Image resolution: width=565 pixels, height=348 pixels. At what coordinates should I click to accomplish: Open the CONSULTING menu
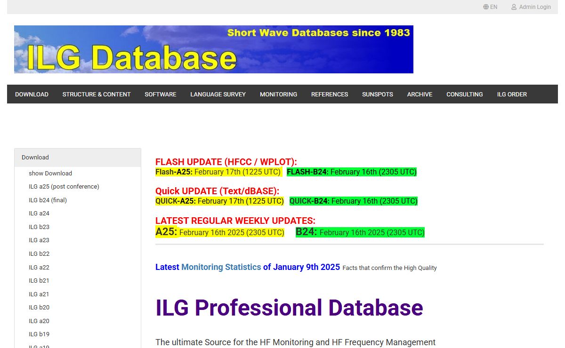tap(465, 95)
